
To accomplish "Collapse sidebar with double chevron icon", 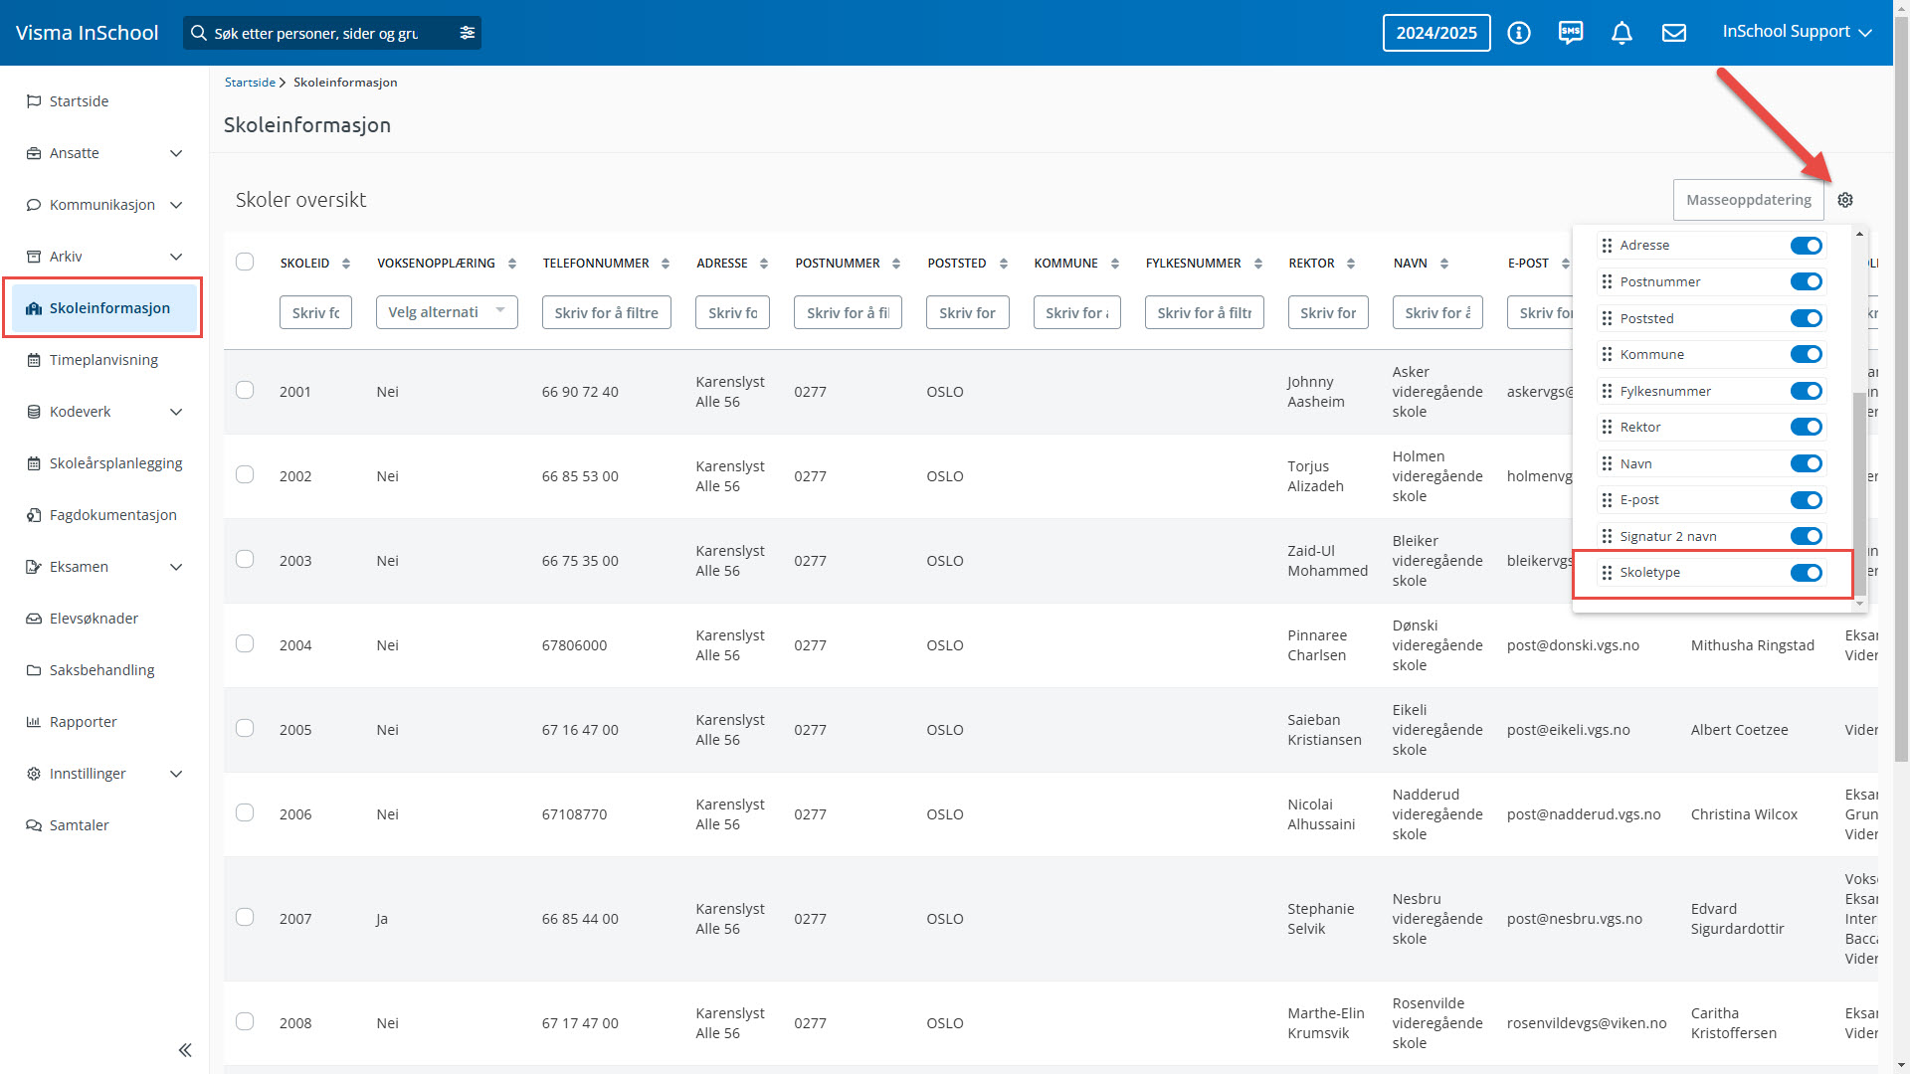I will [x=185, y=1050].
